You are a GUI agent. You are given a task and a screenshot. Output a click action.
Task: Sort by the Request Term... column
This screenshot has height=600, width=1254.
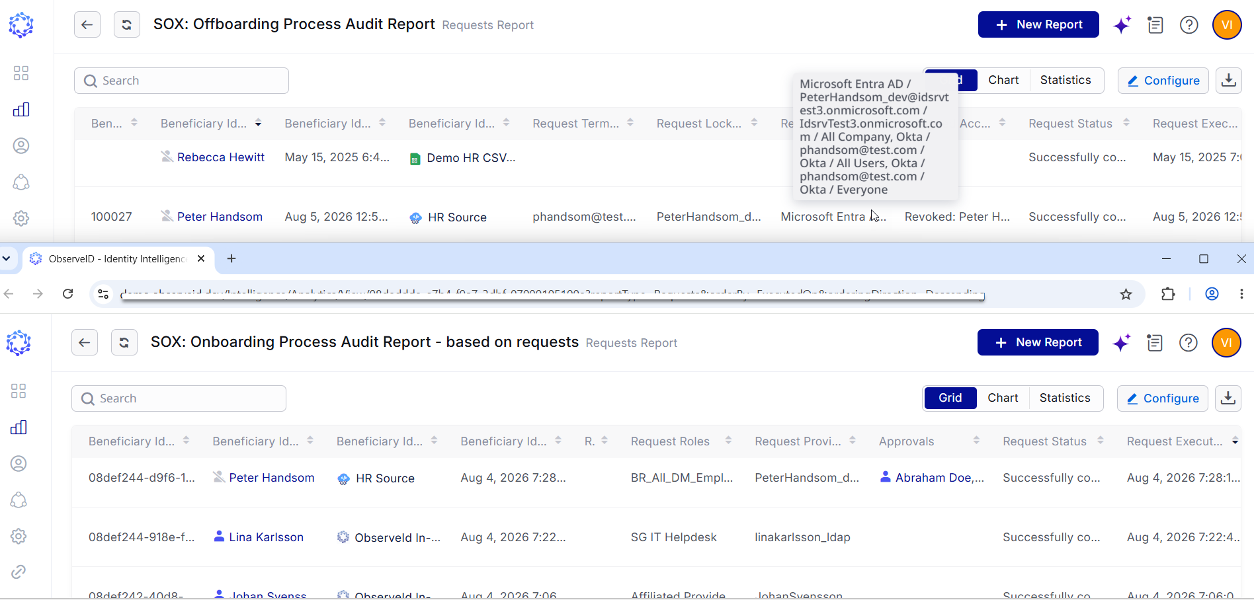583,124
